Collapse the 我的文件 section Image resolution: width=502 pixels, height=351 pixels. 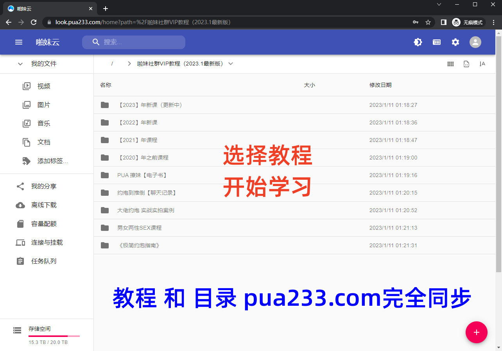tap(20, 64)
